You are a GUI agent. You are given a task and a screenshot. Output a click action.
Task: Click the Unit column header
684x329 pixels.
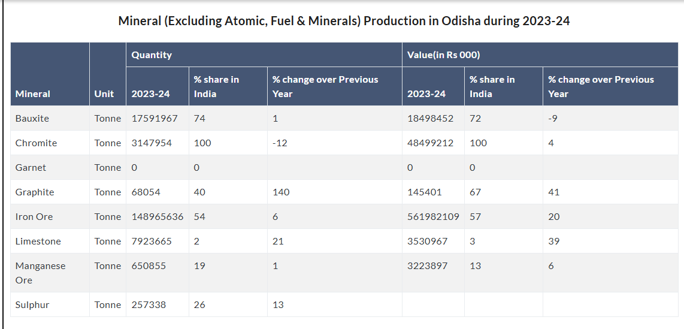[104, 93]
